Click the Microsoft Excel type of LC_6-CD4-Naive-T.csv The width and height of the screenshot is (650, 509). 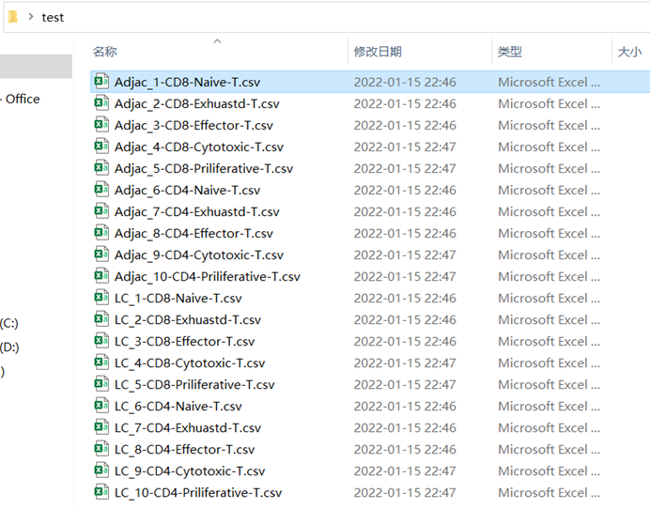[x=549, y=406]
